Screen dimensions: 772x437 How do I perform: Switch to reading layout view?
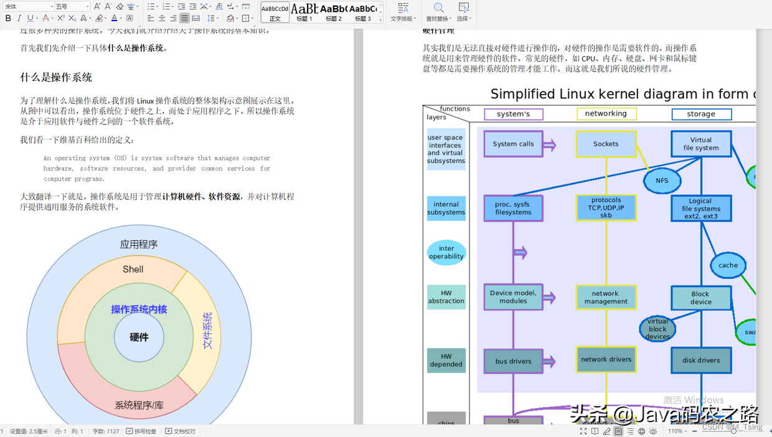click(595, 431)
